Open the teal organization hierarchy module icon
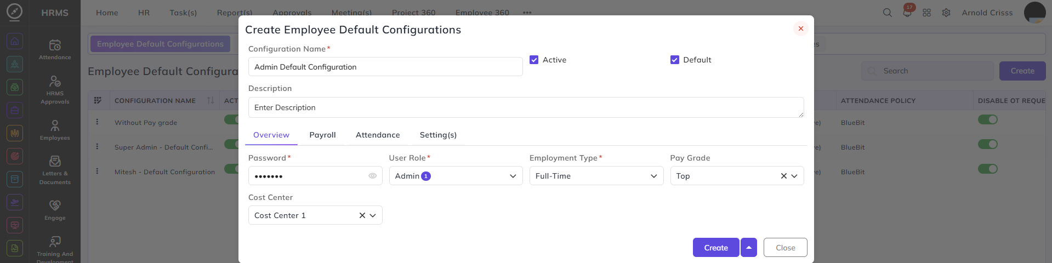 (x=15, y=64)
